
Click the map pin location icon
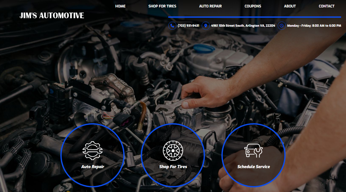[205, 26]
